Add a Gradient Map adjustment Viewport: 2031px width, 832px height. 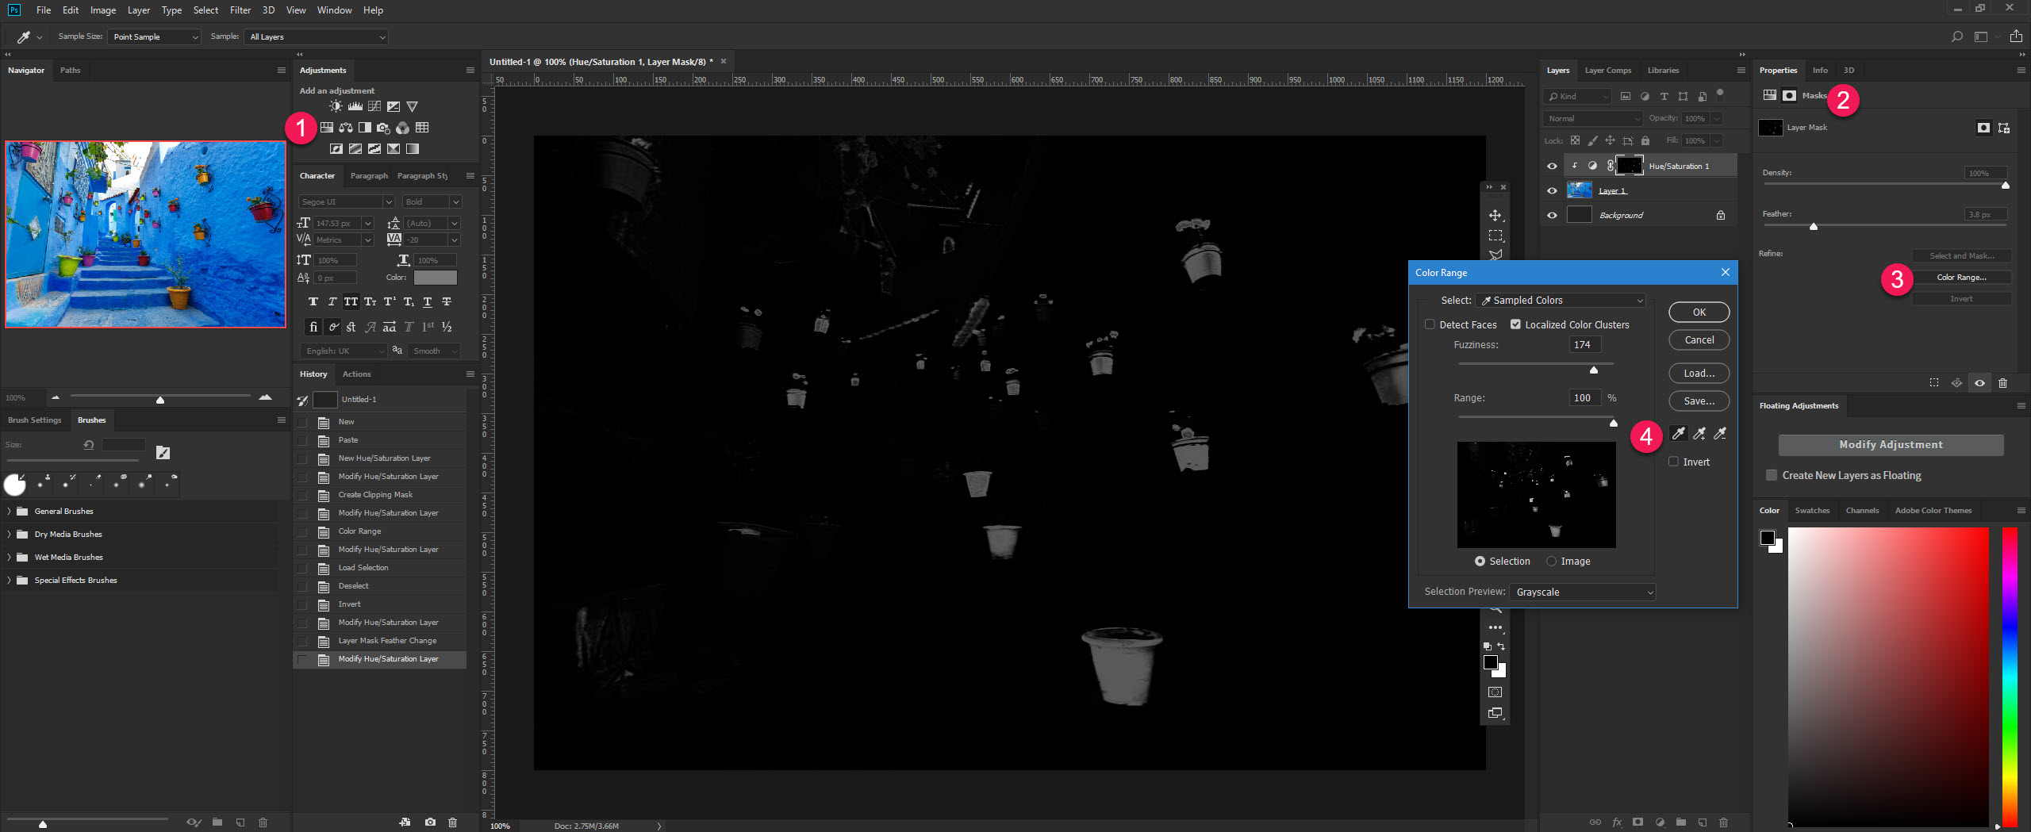[413, 149]
